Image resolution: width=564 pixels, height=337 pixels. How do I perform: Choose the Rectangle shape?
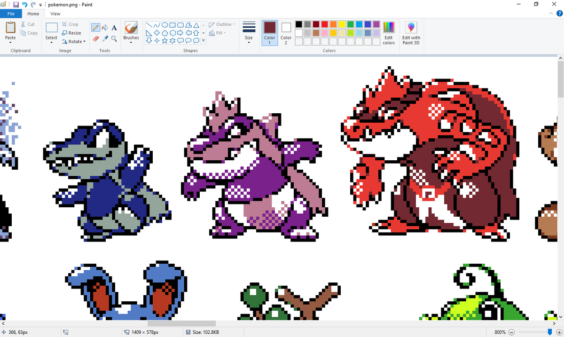[x=172, y=25]
